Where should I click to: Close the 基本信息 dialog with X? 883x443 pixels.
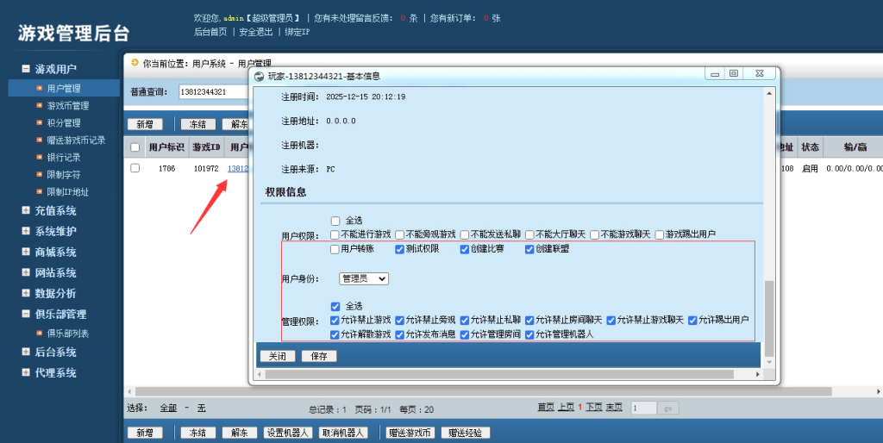pyautogui.click(x=759, y=74)
